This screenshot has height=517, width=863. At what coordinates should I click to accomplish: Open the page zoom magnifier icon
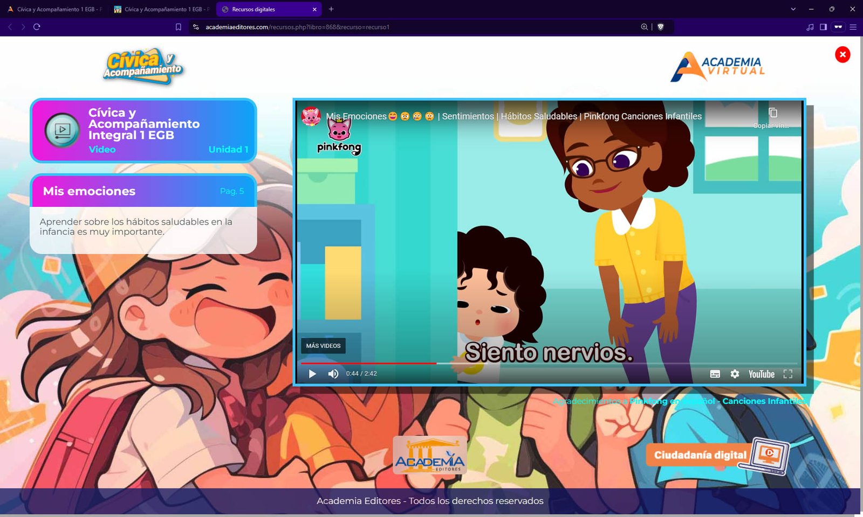[644, 27]
